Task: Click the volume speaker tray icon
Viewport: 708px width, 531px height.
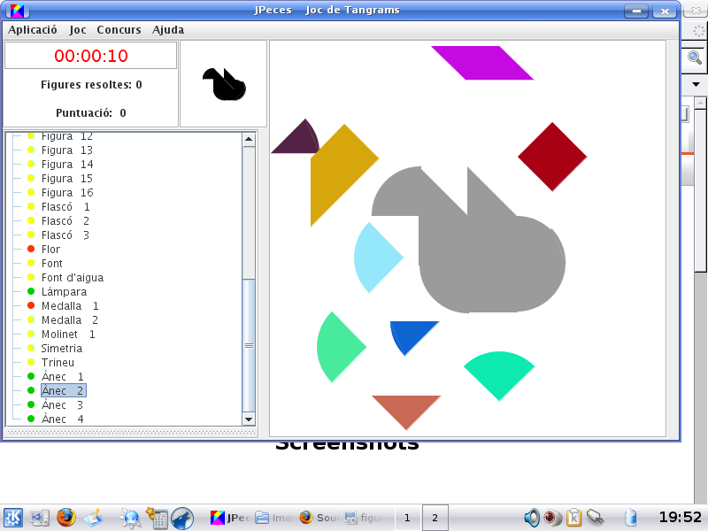Action: pos(531,518)
